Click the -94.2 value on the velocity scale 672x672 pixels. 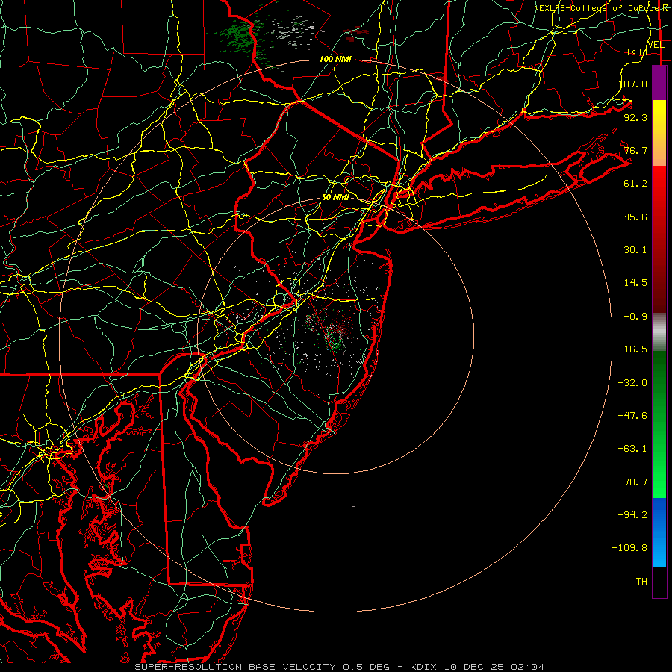[632, 514]
